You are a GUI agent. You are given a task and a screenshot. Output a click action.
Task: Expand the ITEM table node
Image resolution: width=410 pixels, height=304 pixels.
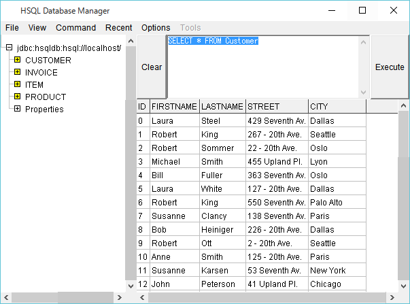[17, 84]
